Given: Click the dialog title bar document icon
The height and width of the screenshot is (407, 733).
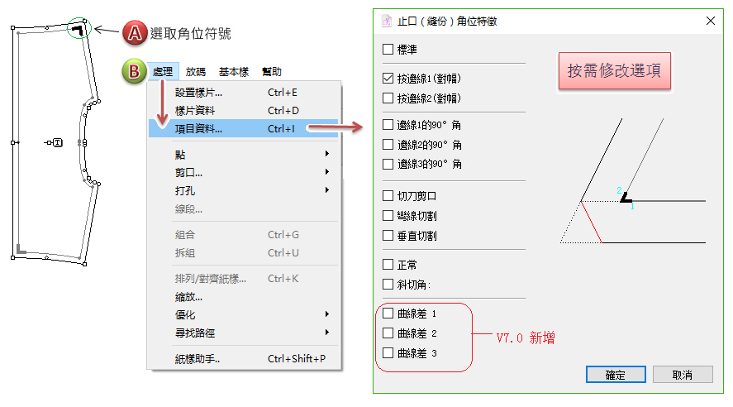Looking at the screenshot, I should tap(386, 21).
